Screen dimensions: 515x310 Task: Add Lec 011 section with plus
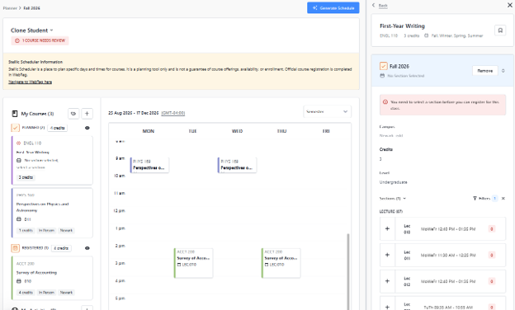(x=387, y=255)
